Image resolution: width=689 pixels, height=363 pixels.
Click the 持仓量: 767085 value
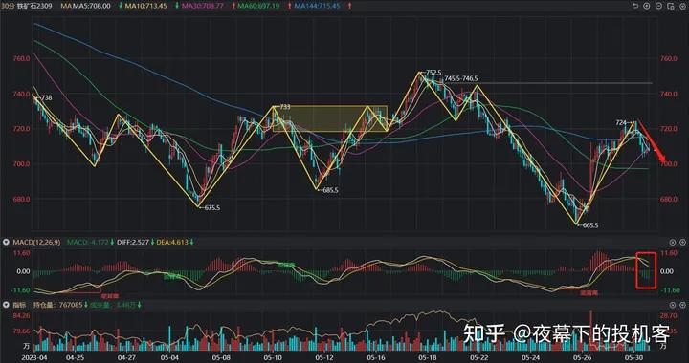tap(58, 305)
